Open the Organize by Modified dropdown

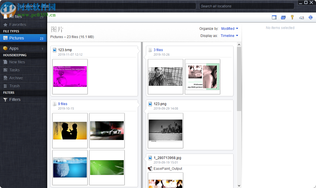230,29
